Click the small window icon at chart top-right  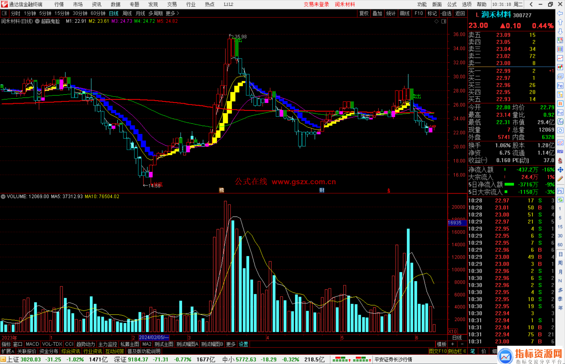444,21
